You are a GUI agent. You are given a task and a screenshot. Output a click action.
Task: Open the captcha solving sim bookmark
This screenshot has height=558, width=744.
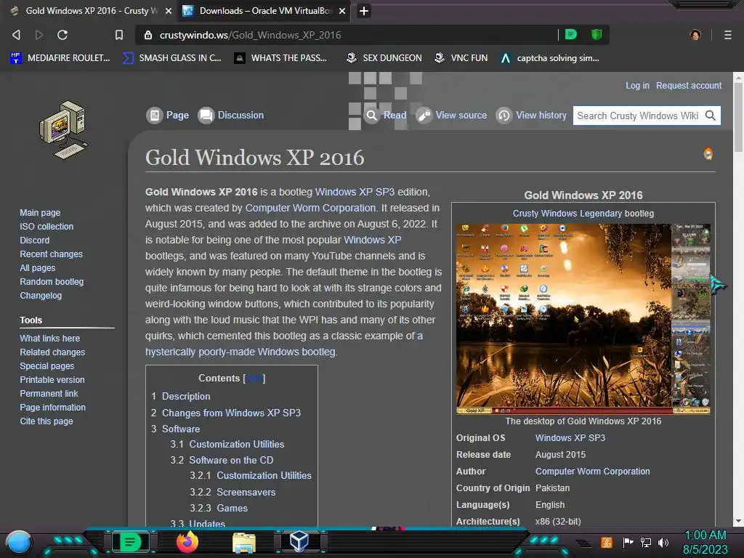click(x=551, y=58)
